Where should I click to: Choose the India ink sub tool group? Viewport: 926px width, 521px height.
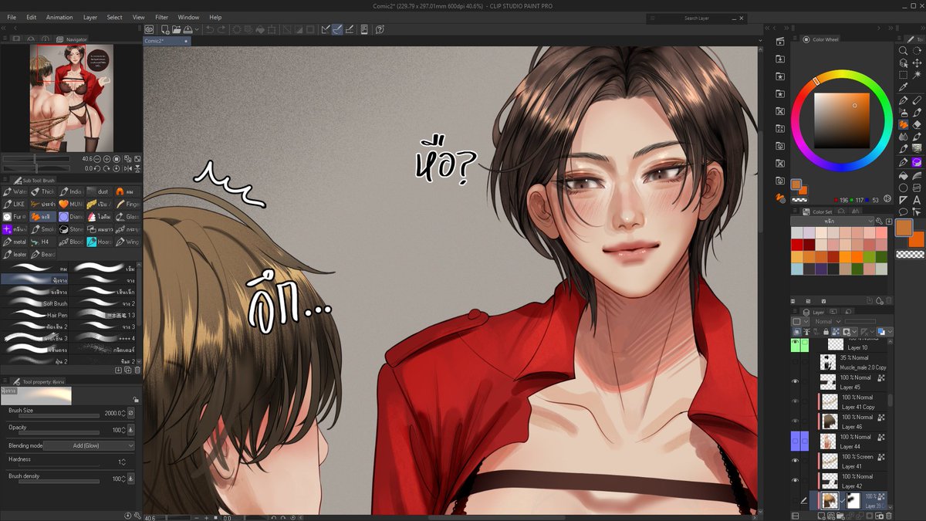pyautogui.click(x=71, y=191)
